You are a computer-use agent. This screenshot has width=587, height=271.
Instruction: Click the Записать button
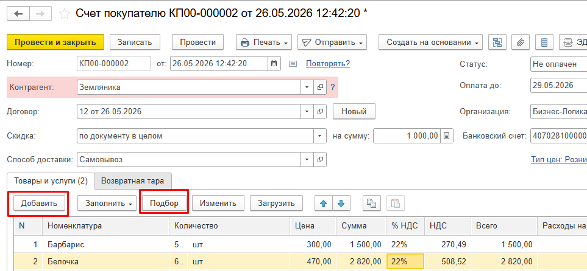pyautogui.click(x=135, y=42)
